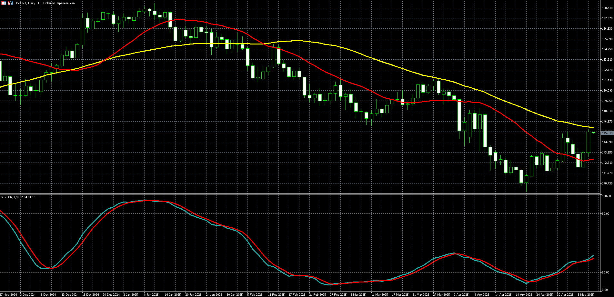Click the separator between chart and Stochastic window
The image size is (614, 297).
[300, 194]
